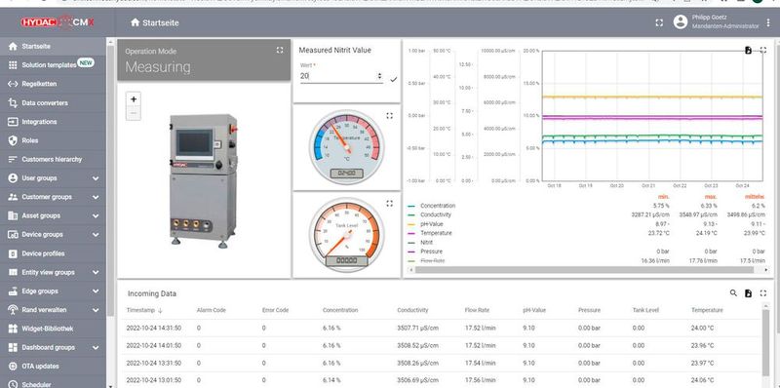
Task: Click the HYDAC CMX logo
Action: [x=58, y=22]
